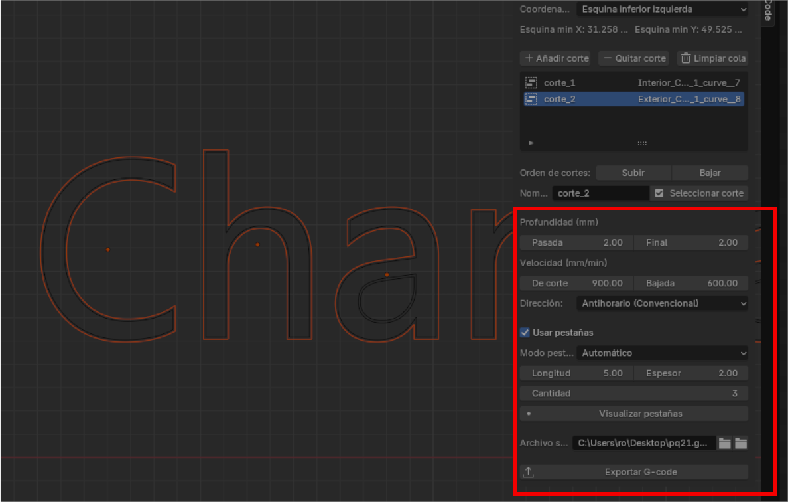788x502 pixels.
Task: Move the cut down with Bajar
Action: tap(710, 173)
